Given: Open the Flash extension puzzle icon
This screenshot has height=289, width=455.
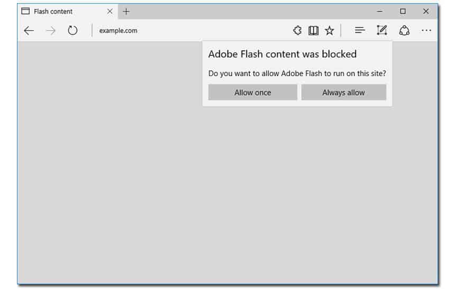Looking at the screenshot, I should click(297, 31).
